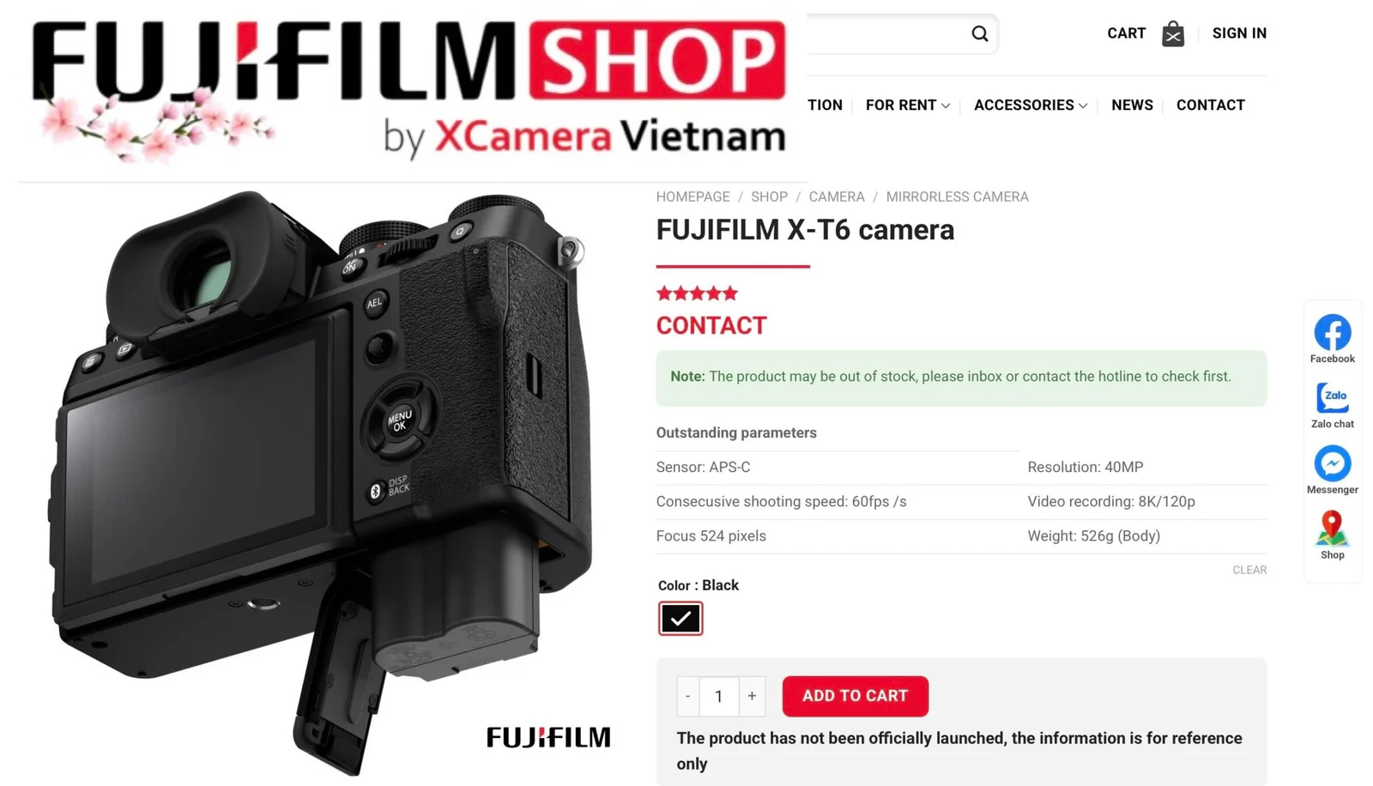The height and width of the screenshot is (786, 1373).
Task: Click the search magnifier icon
Action: tap(979, 33)
